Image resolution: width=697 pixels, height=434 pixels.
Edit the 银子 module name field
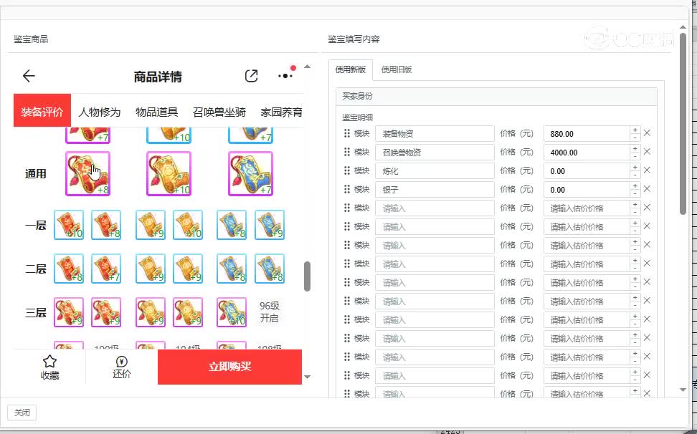[435, 190]
